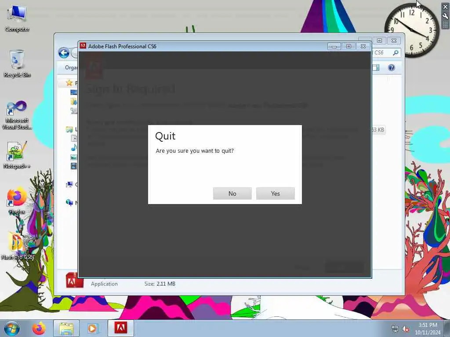
Task: Click the Network icon in Explorer sidebar
Action: pos(69,203)
